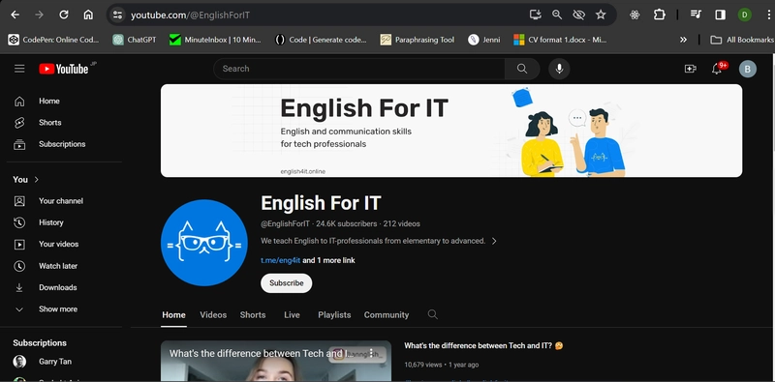Click the browser address bar URL
The width and height of the screenshot is (775, 382).
click(x=190, y=15)
